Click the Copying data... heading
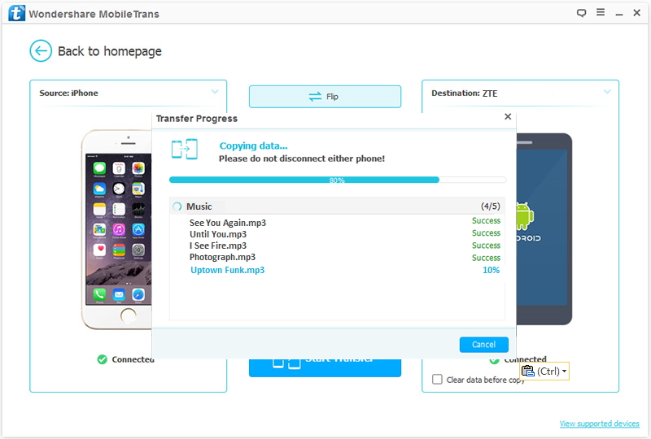651x439 pixels. coord(253,146)
